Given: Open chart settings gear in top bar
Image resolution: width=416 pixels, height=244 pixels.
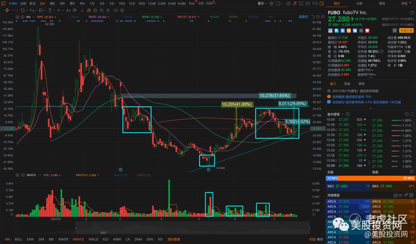Looking at the screenshot, I should (x=272, y=3).
